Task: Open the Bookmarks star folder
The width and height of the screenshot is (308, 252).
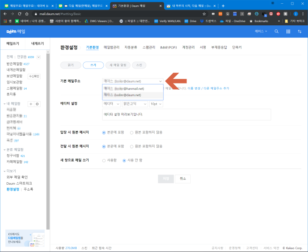Action: (259, 21)
